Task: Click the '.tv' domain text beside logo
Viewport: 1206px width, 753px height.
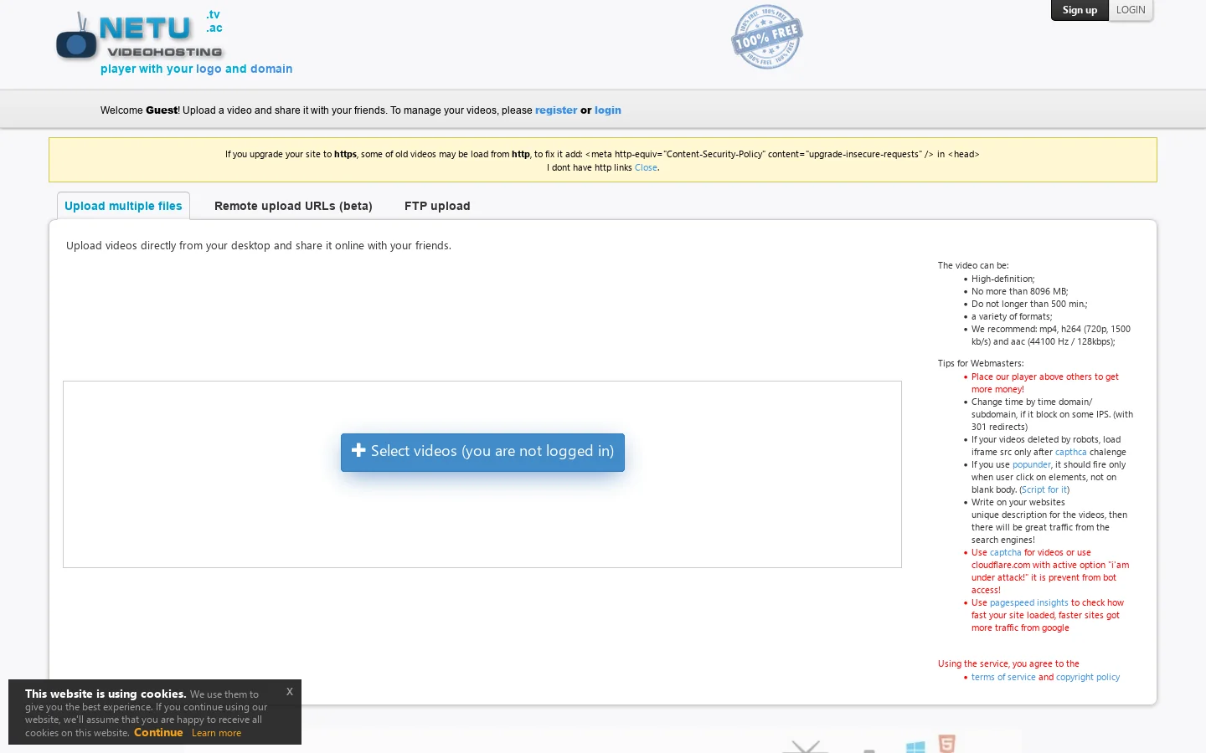Action: [x=214, y=14]
